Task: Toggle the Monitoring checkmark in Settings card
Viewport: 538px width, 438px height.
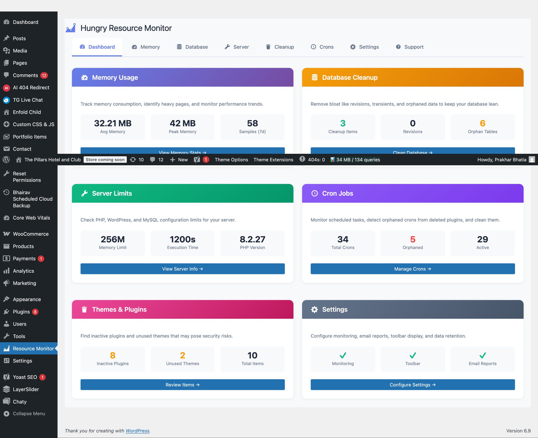Action: [343, 356]
